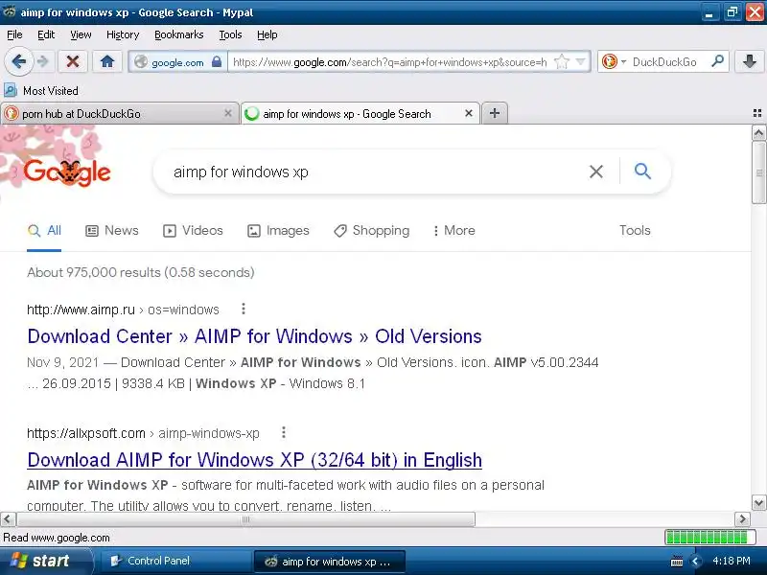This screenshot has width=767, height=575.
Task: Click the aimp.ru result URL
Action: point(123,310)
